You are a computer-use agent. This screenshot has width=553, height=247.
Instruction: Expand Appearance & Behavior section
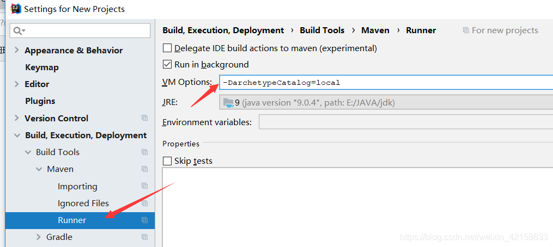point(16,50)
